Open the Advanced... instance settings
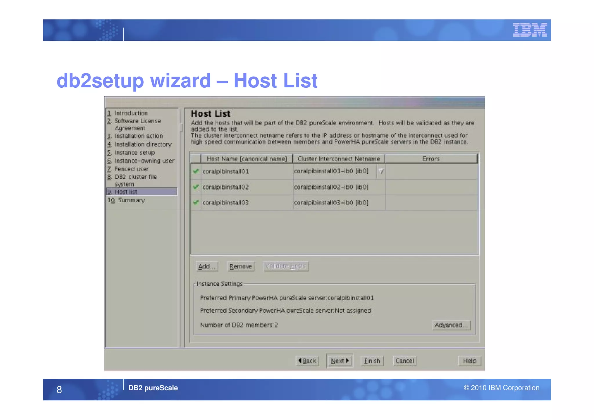The image size is (594, 420). click(451, 325)
